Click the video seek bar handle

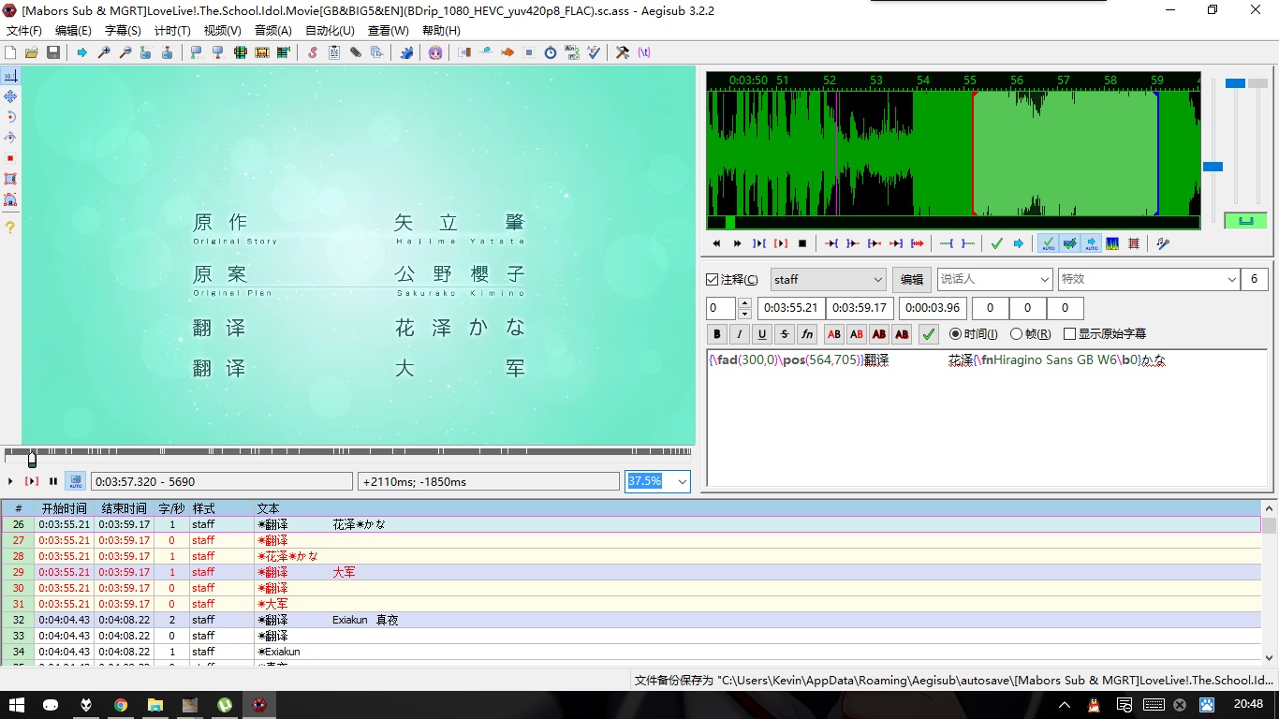point(32,459)
